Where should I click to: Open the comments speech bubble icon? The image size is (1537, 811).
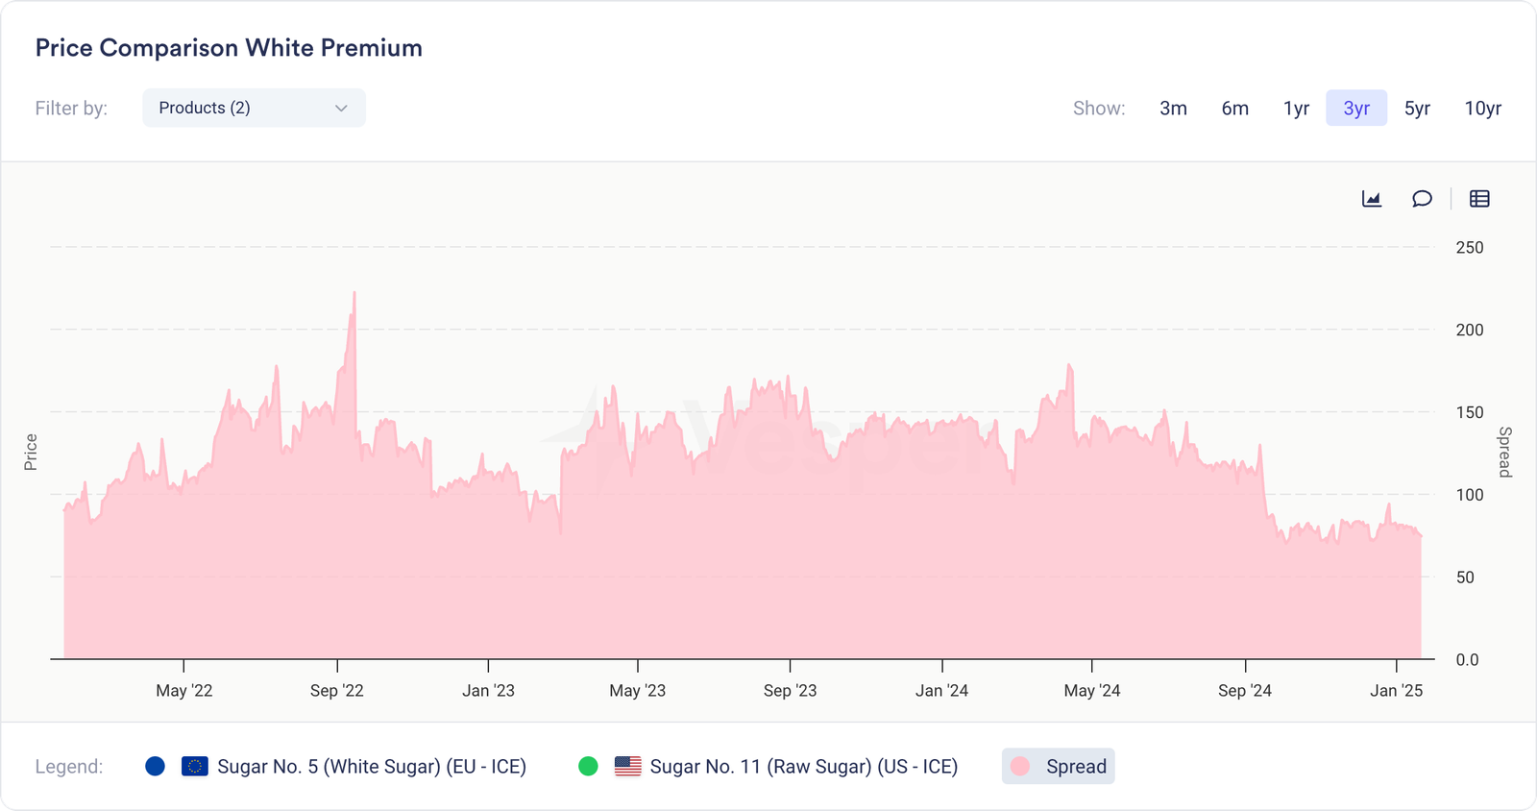1422,199
